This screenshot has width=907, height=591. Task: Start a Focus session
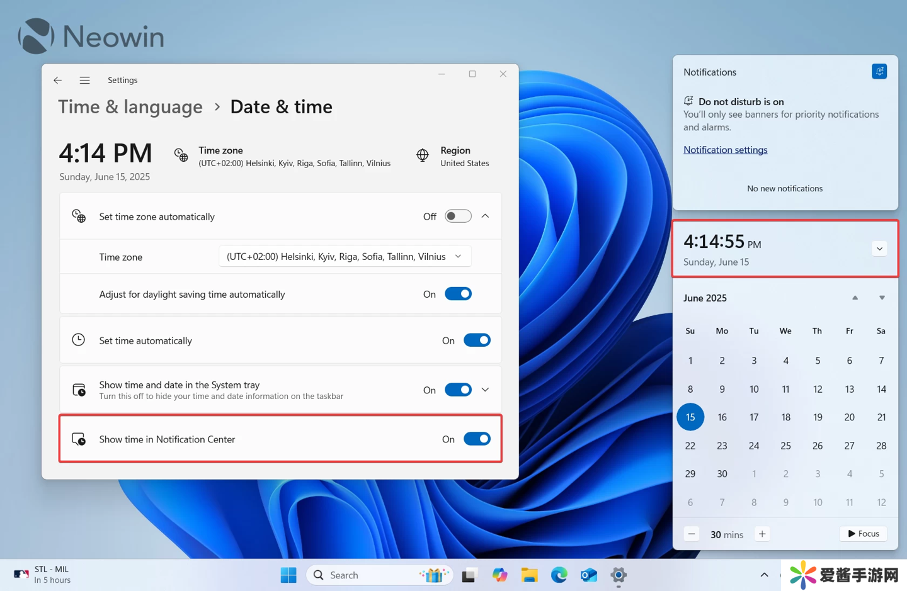click(863, 534)
